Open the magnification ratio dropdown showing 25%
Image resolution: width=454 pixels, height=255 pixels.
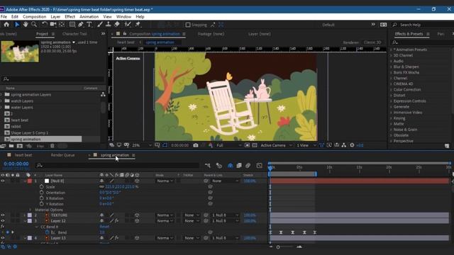(142, 145)
